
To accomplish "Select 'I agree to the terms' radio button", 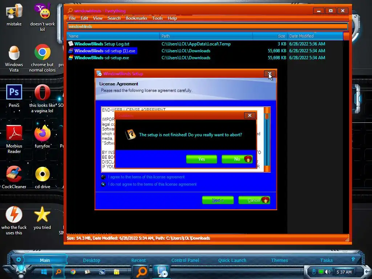I will pyautogui.click(x=104, y=177).
